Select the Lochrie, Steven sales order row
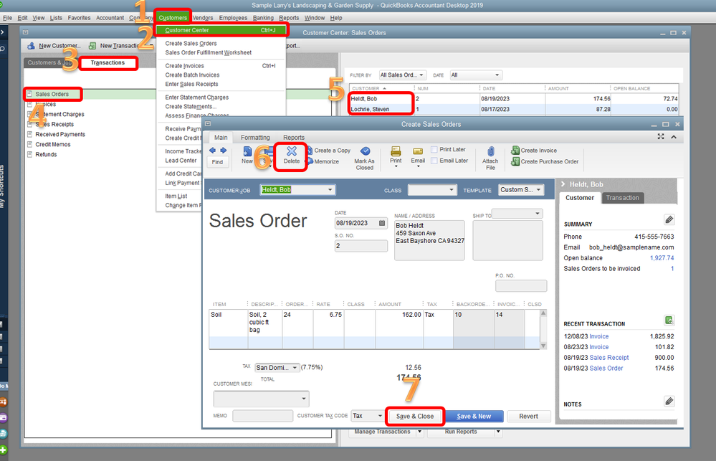This screenshot has width=716, height=461. 514,109
